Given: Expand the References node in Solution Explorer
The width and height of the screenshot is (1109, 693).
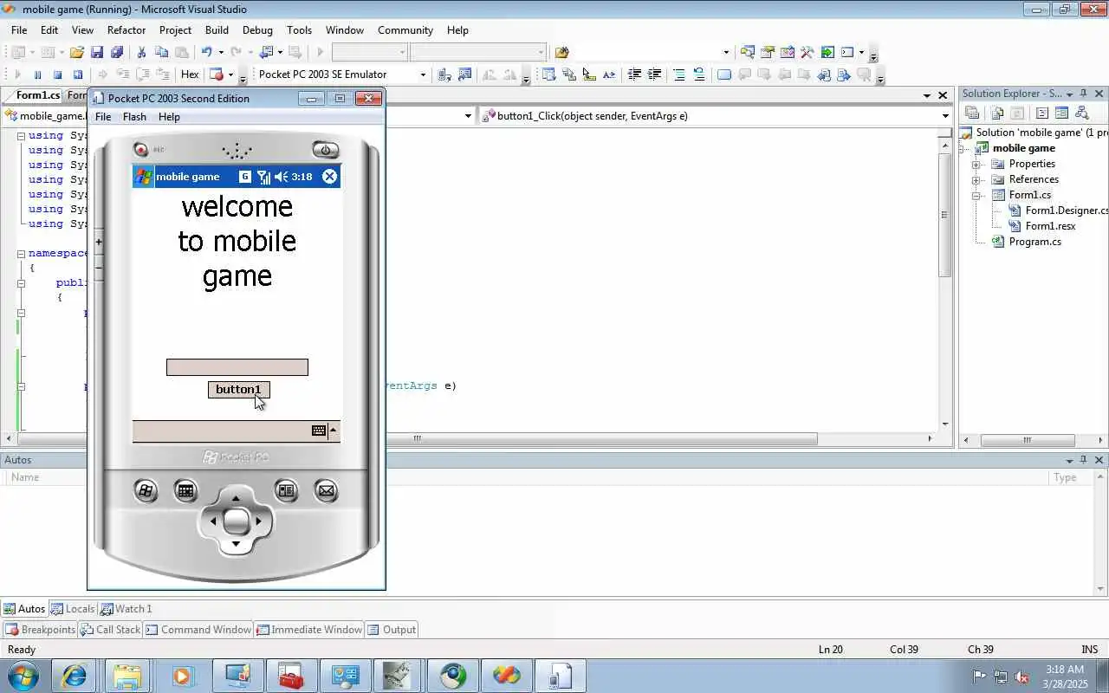Looking at the screenshot, I should click(976, 180).
